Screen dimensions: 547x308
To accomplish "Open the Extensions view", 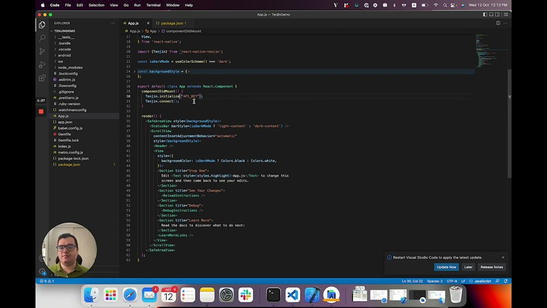I will [x=42, y=78].
